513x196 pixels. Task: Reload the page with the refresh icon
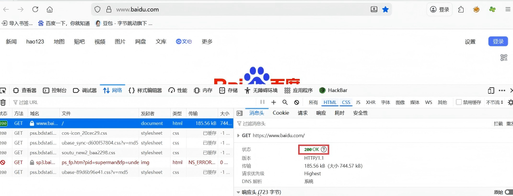[x=35, y=10]
